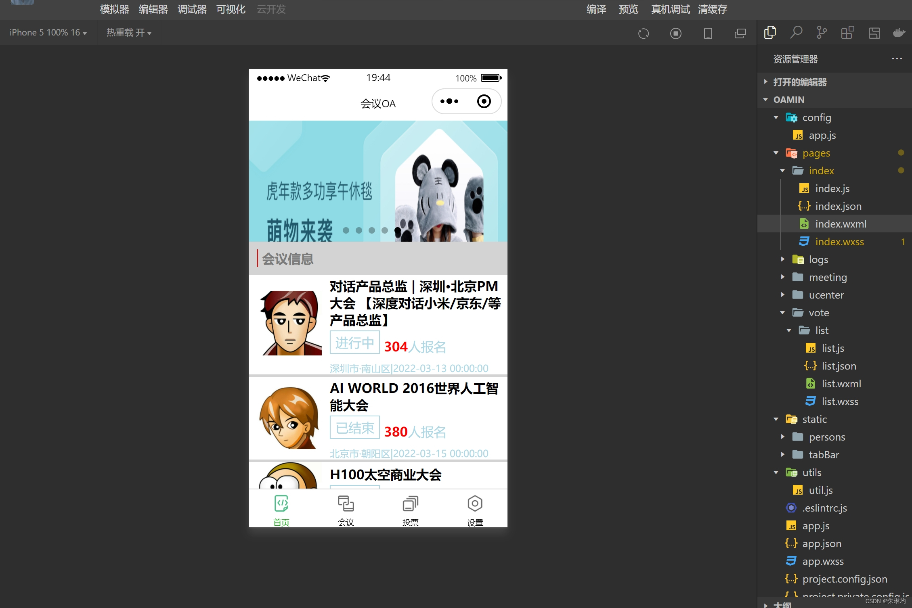The height and width of the screenshot is (608, 912).
Task: Open iPhone 5 device selection dropdown
Action: coord(48,33)
